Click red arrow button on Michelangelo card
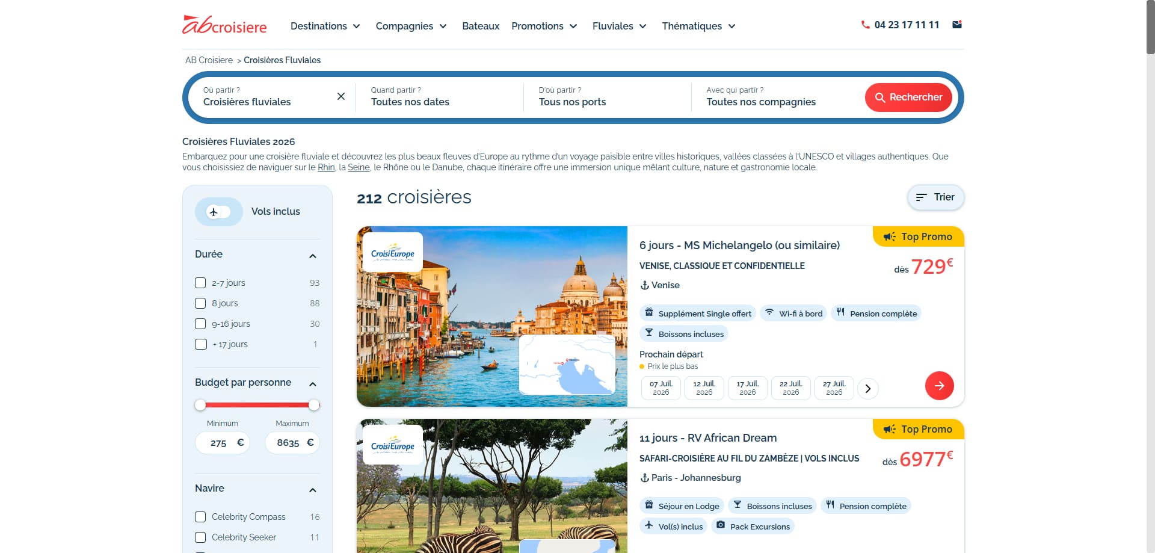Viewport: 1155px width, 553px height. click(939, 386)
